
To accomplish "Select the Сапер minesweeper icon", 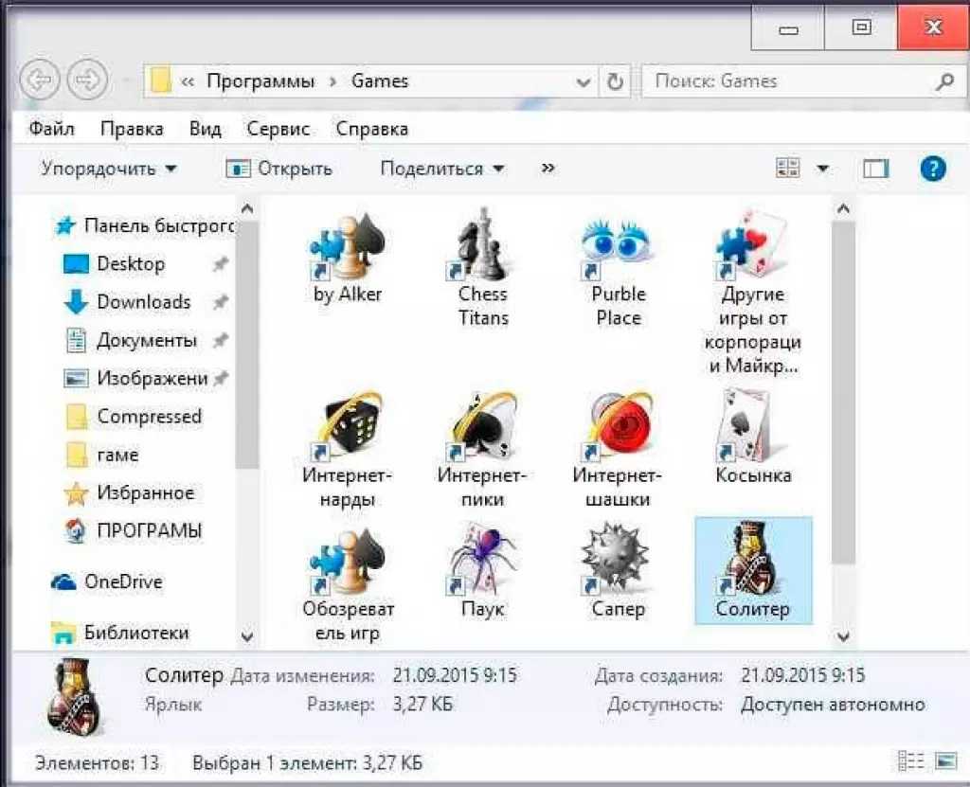I will coord(616,560).
